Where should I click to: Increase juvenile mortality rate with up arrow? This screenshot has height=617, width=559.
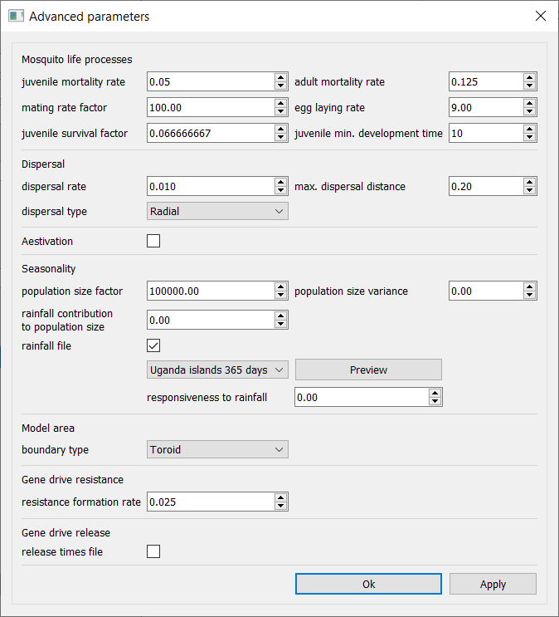(281, 77)
